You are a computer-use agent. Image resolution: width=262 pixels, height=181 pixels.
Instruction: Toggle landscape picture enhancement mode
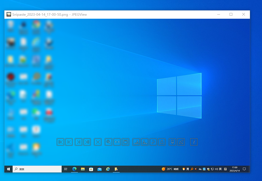(x=181, y=142)
